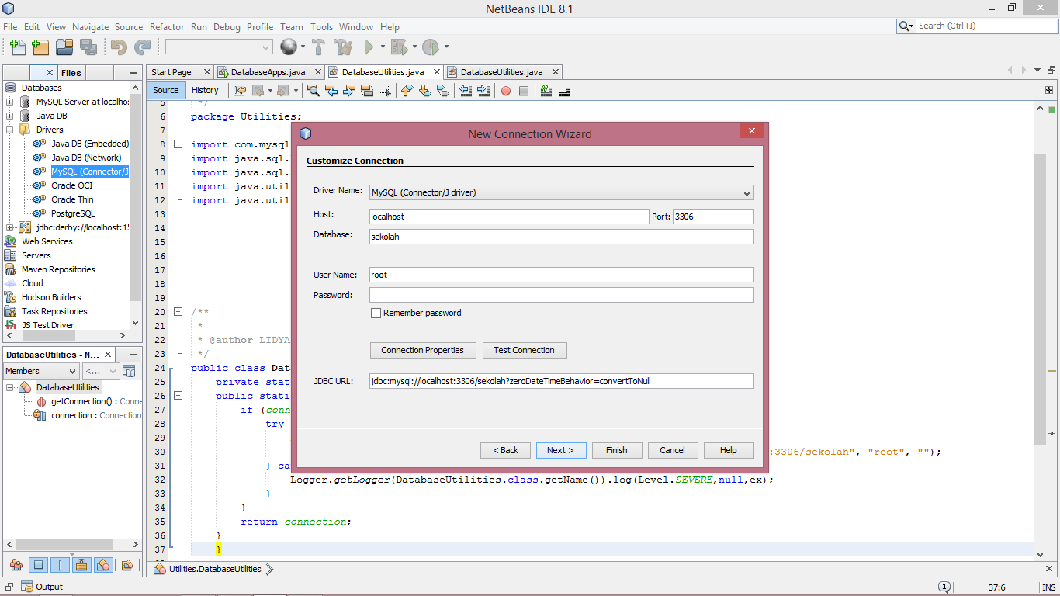Click the JDBC URL text field
This screenshot has height=596, width=1060.
tap(561, 381)
